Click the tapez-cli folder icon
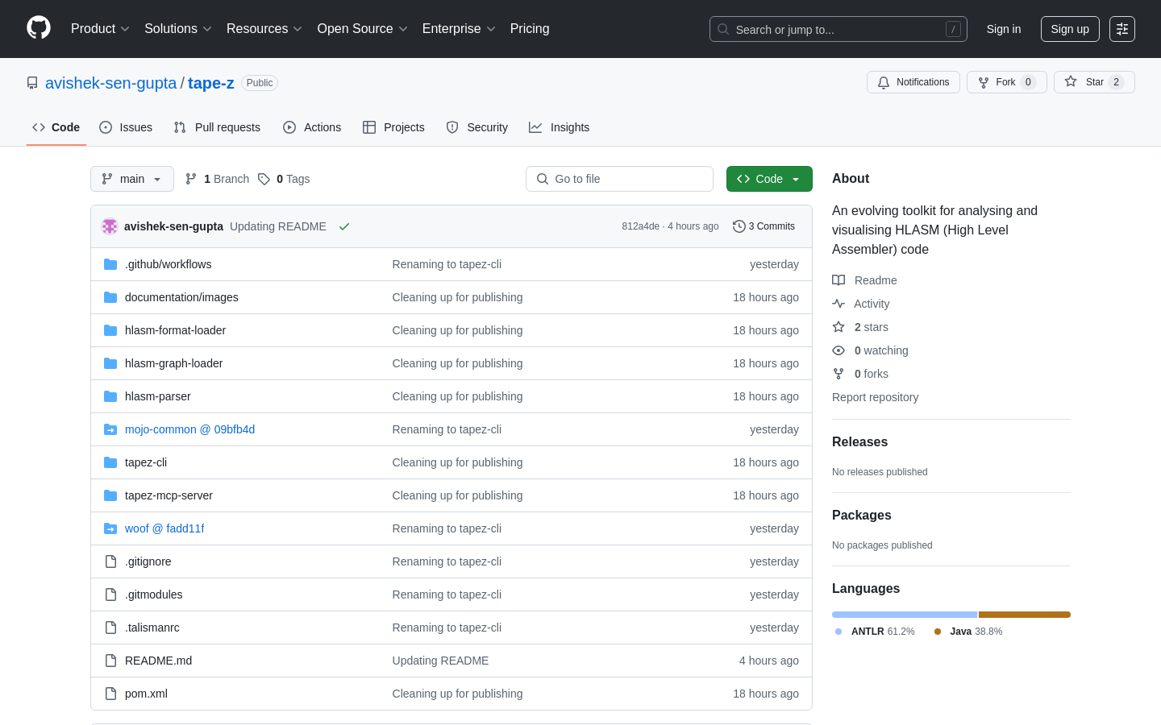This screenshot has width=1161, height=725. coord(110,462)
